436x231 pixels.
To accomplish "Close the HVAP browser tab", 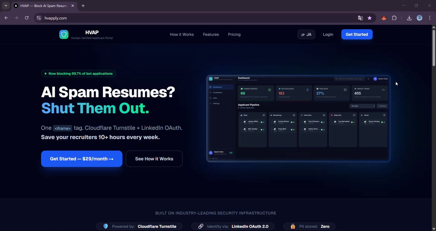I will click(x=73, y=6).
